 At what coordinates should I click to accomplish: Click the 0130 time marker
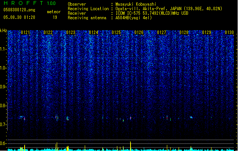click(229, 32)
